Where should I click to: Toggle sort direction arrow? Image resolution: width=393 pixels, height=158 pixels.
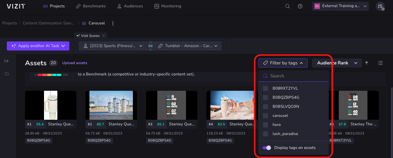tap(367, 63)
